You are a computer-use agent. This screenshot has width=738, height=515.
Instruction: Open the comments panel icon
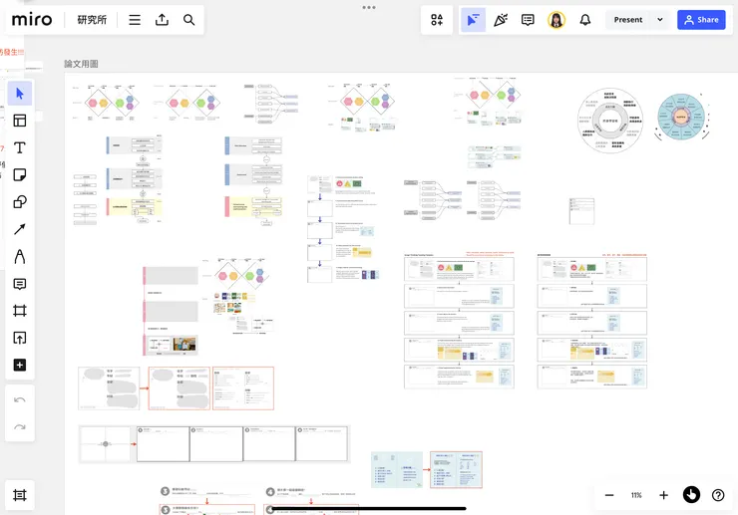click(528, 20)
